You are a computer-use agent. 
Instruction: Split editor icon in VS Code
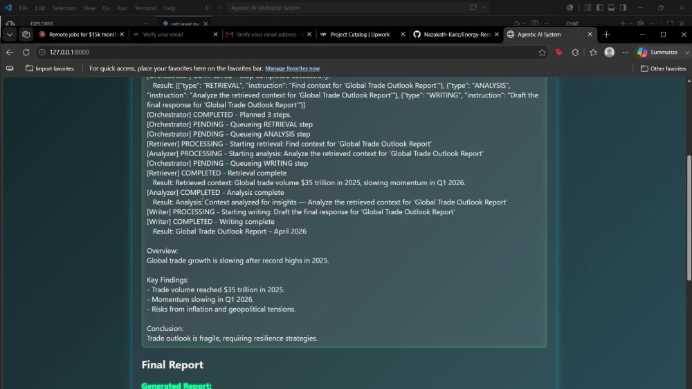coord(534,23)
